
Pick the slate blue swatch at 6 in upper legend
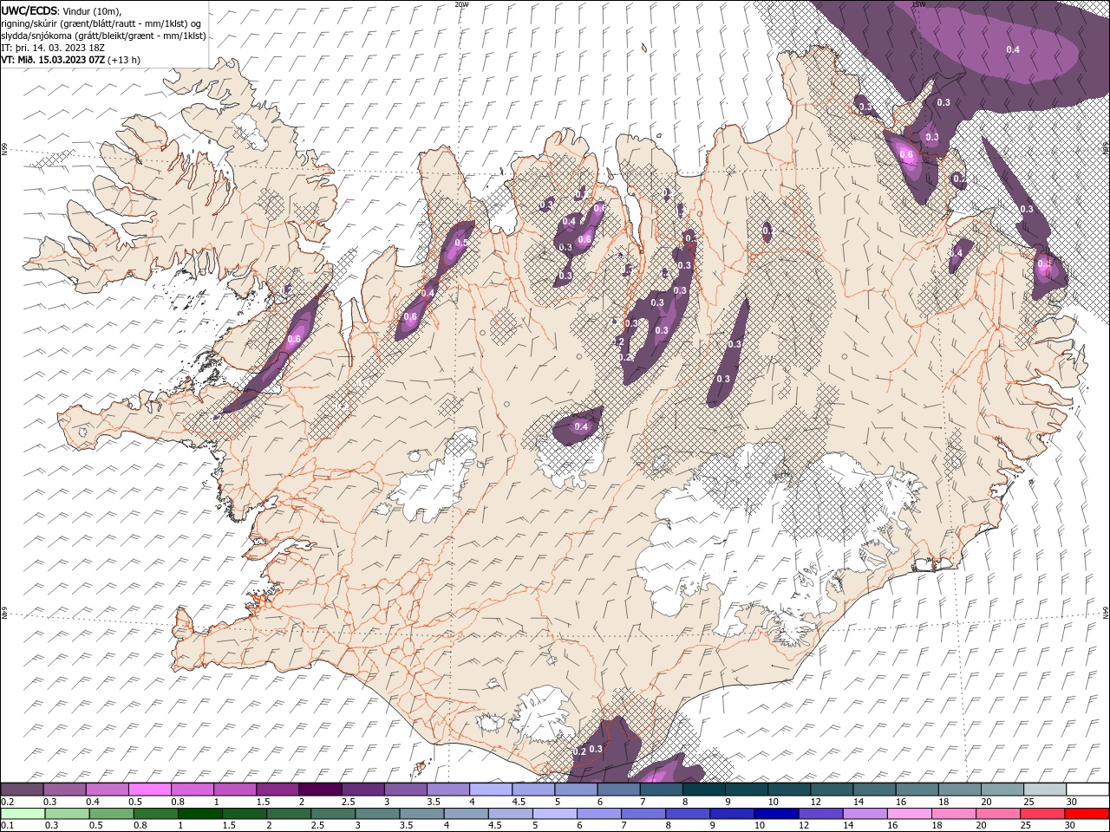pyautogui.click(x=618, y=790)
